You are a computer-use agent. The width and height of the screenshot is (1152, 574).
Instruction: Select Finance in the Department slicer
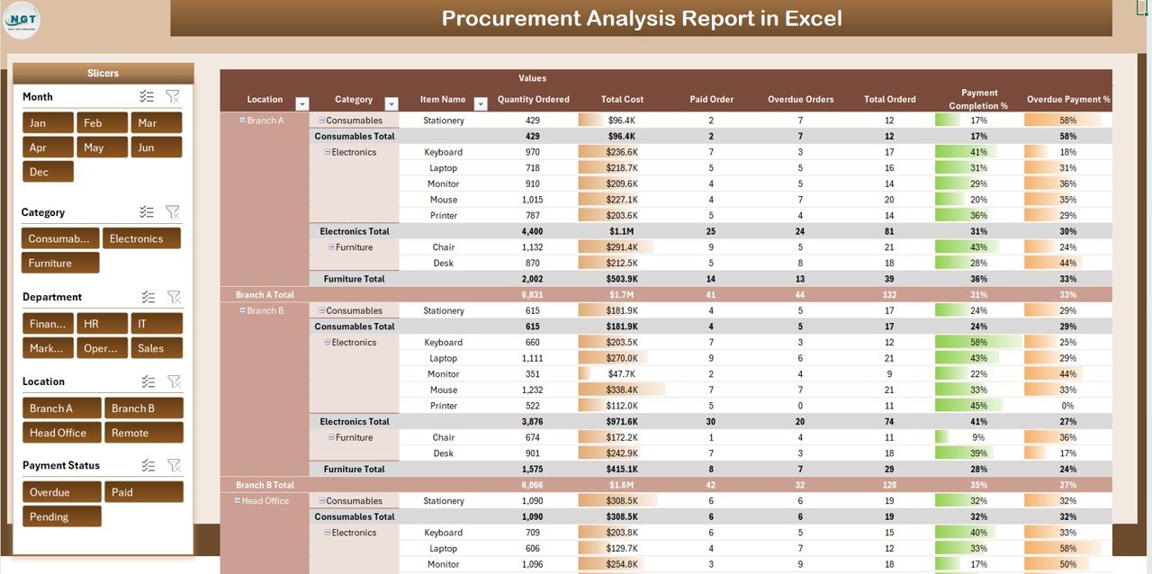coord(49,324)
